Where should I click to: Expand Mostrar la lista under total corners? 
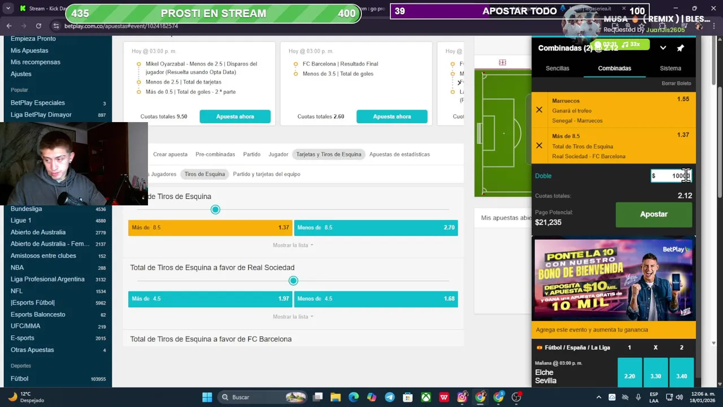click(293, 245)
